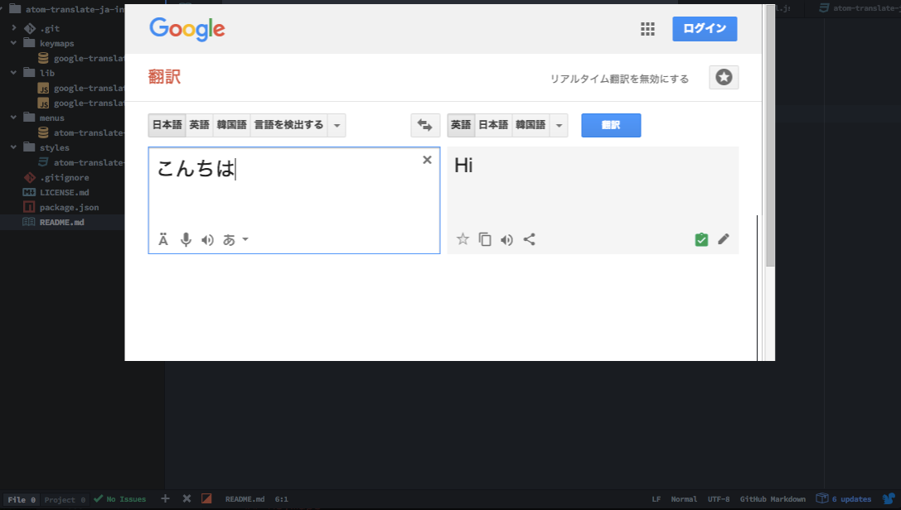This screenshot has height=510, width=901.
Task: Click the plus icon in status bar
Action: pos(166,498)
